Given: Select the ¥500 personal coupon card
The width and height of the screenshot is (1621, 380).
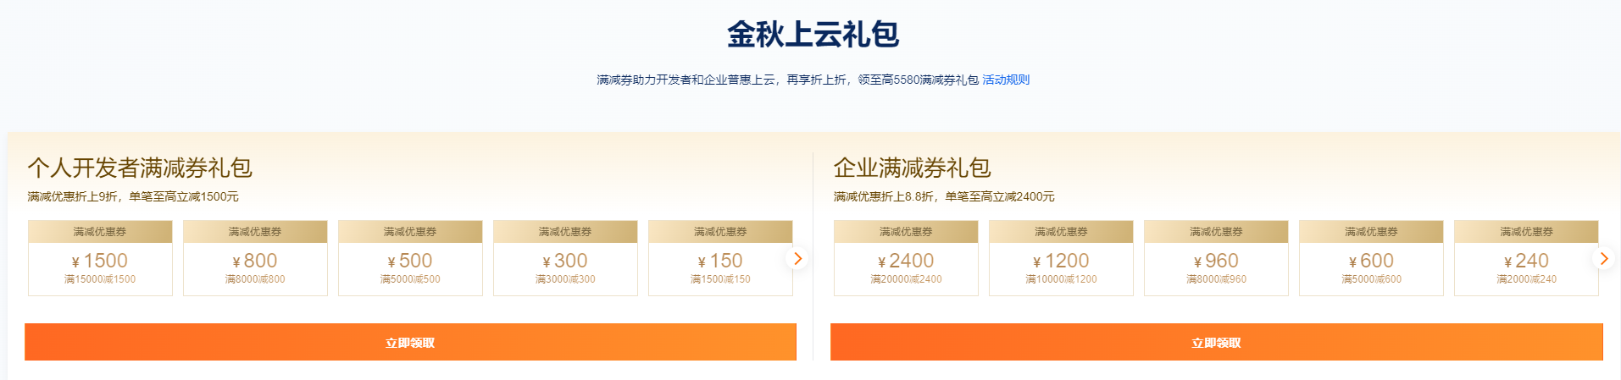Looking at the screenshot, I should 410,260.
